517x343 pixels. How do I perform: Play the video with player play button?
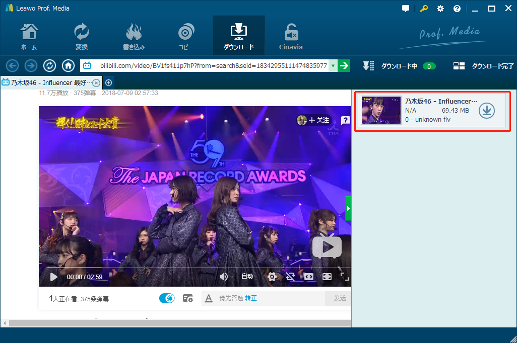point(53,277)
